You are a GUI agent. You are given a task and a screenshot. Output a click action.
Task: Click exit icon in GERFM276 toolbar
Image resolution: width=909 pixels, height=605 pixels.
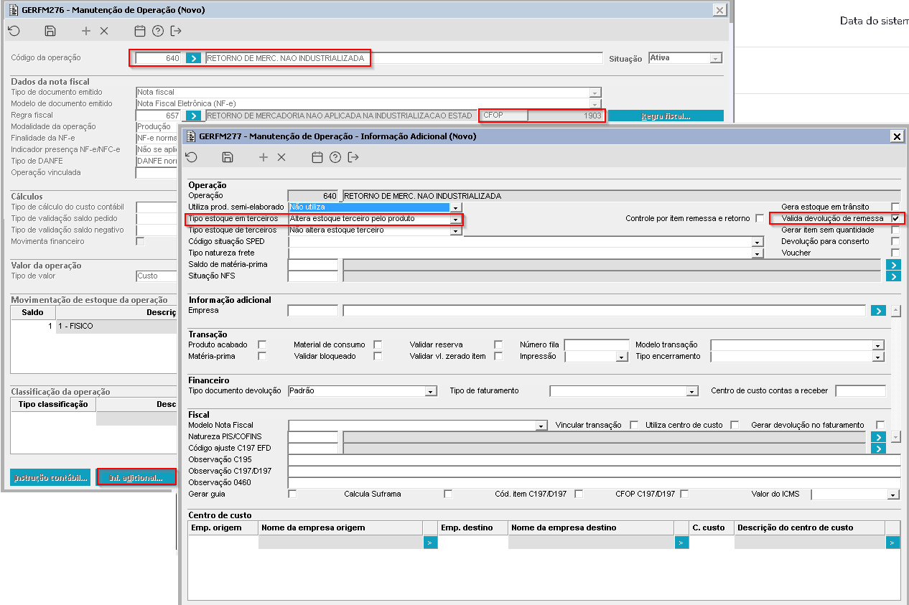(176, 31)
